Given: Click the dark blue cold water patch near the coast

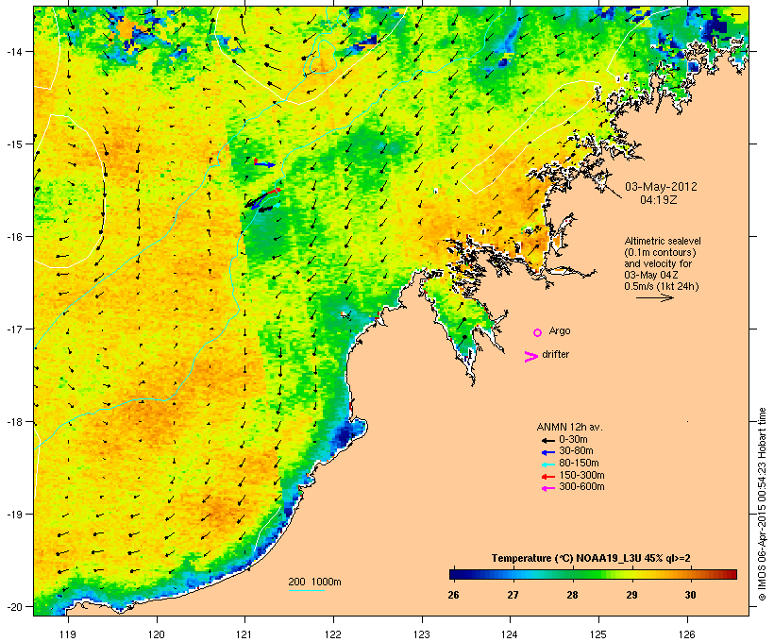Looking at the screenshot, I should (344, 435).
